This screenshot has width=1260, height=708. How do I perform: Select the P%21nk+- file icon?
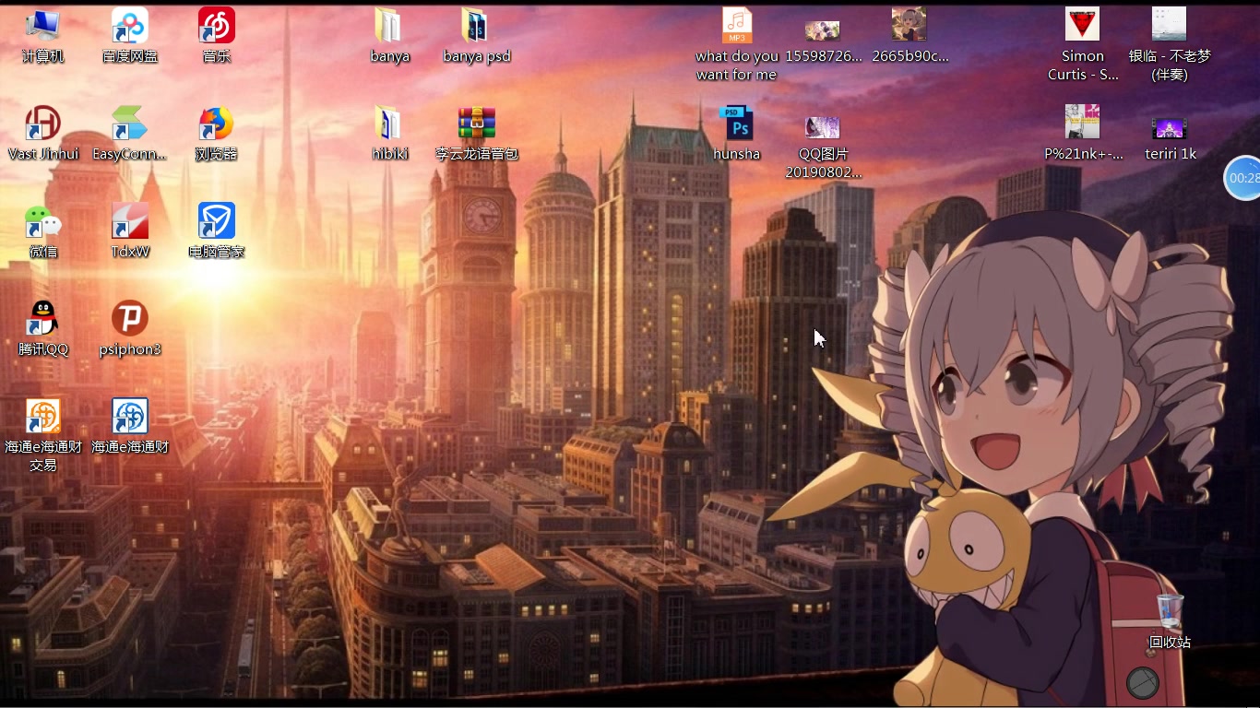pyautogui.click(x=1083, y=124)
